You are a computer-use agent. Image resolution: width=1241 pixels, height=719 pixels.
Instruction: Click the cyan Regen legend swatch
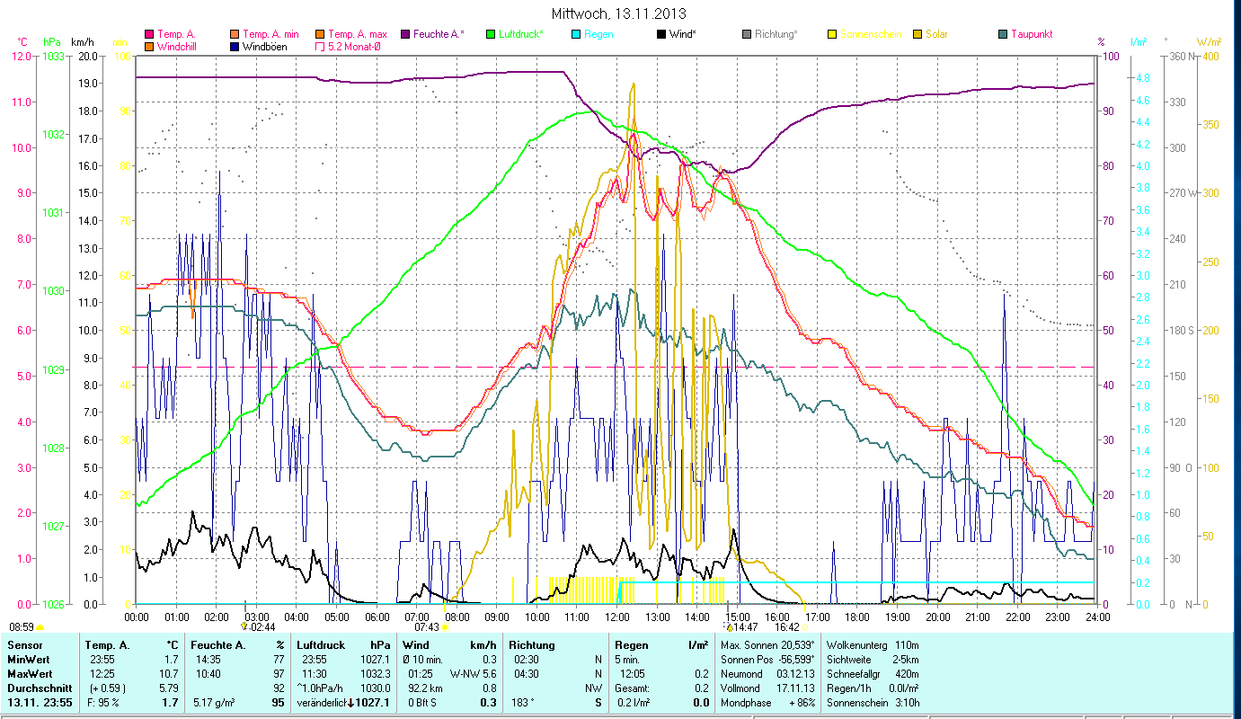576,34
